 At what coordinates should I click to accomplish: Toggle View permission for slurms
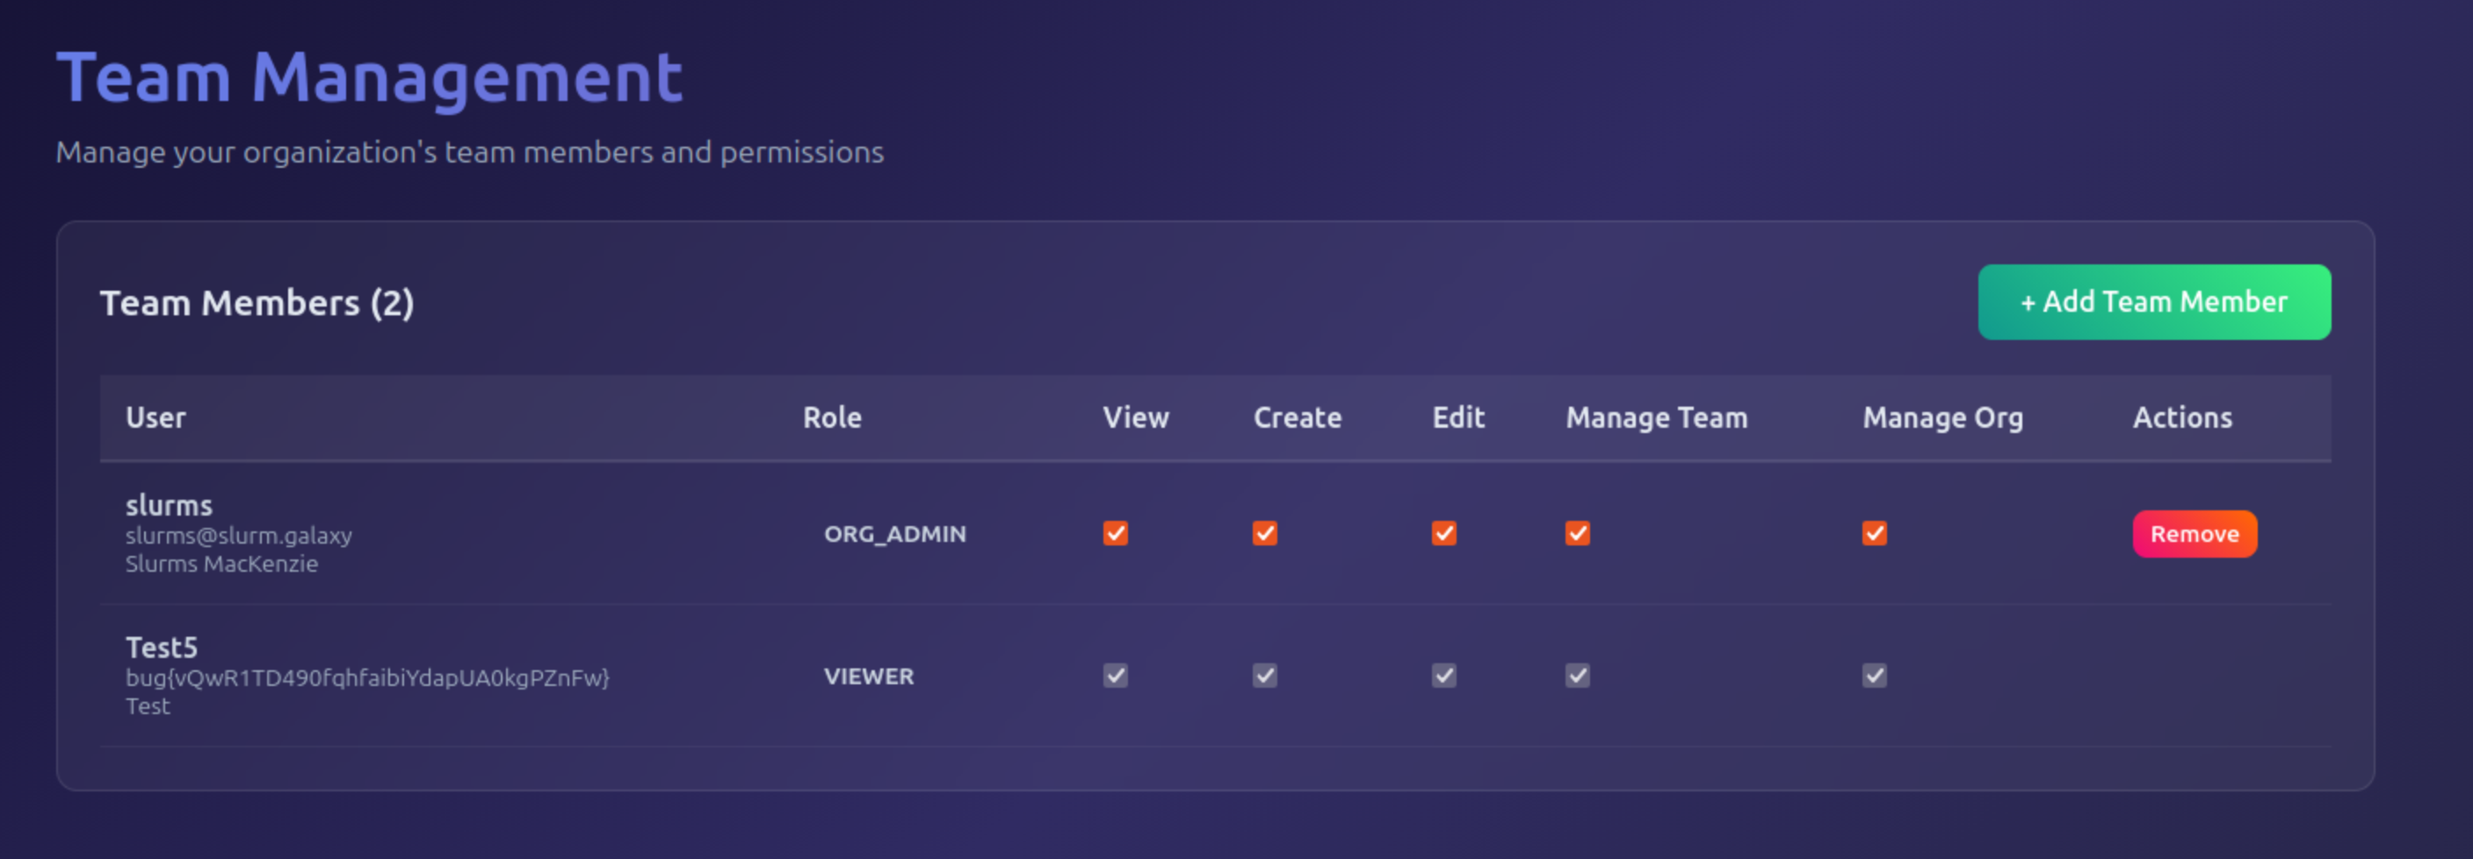coord(1115,534)
